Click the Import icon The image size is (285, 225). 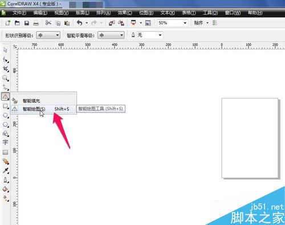pos(112,23)
